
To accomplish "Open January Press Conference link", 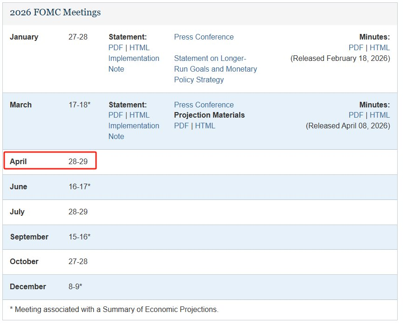I will [204, 37].
